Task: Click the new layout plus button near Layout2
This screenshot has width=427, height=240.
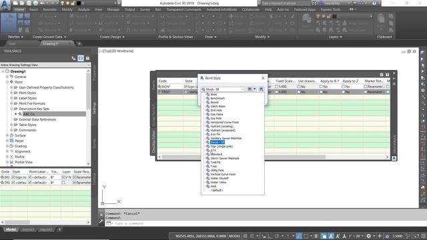Action: click(59, 229)
